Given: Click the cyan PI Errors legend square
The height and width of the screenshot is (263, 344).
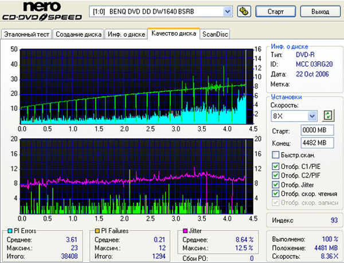Looking at the screenshot, I should click(10, 231).
